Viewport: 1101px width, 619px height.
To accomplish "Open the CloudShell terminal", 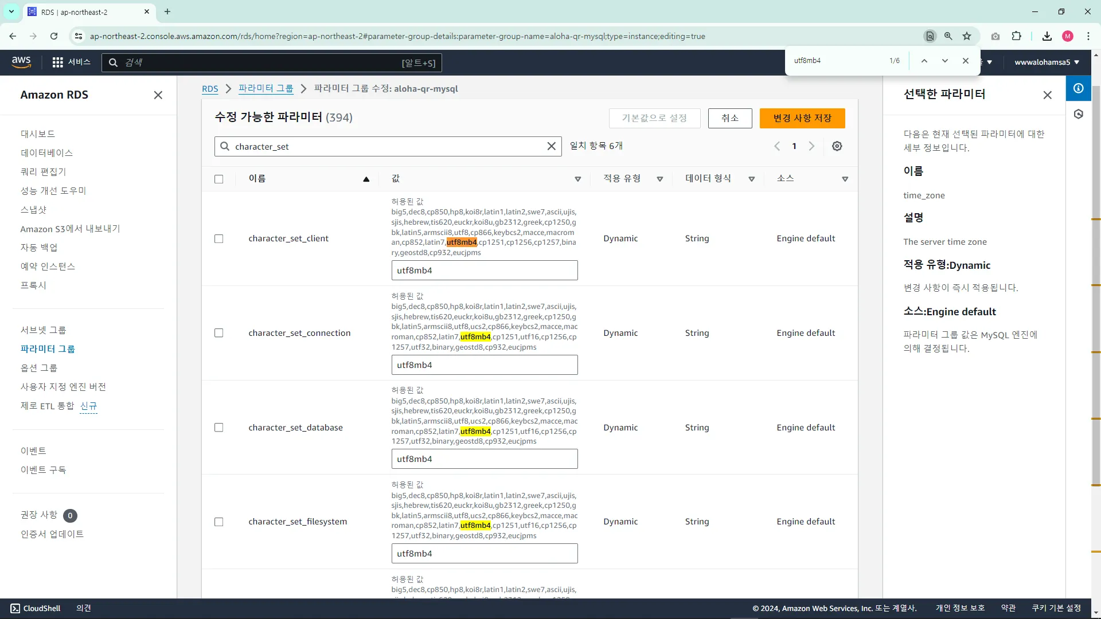I will [x=35, y=608].
